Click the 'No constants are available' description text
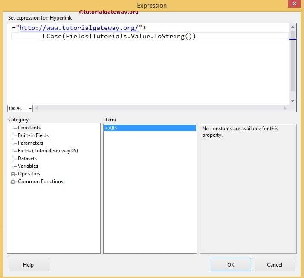304x278 pixels. click(x=240, y=132)
